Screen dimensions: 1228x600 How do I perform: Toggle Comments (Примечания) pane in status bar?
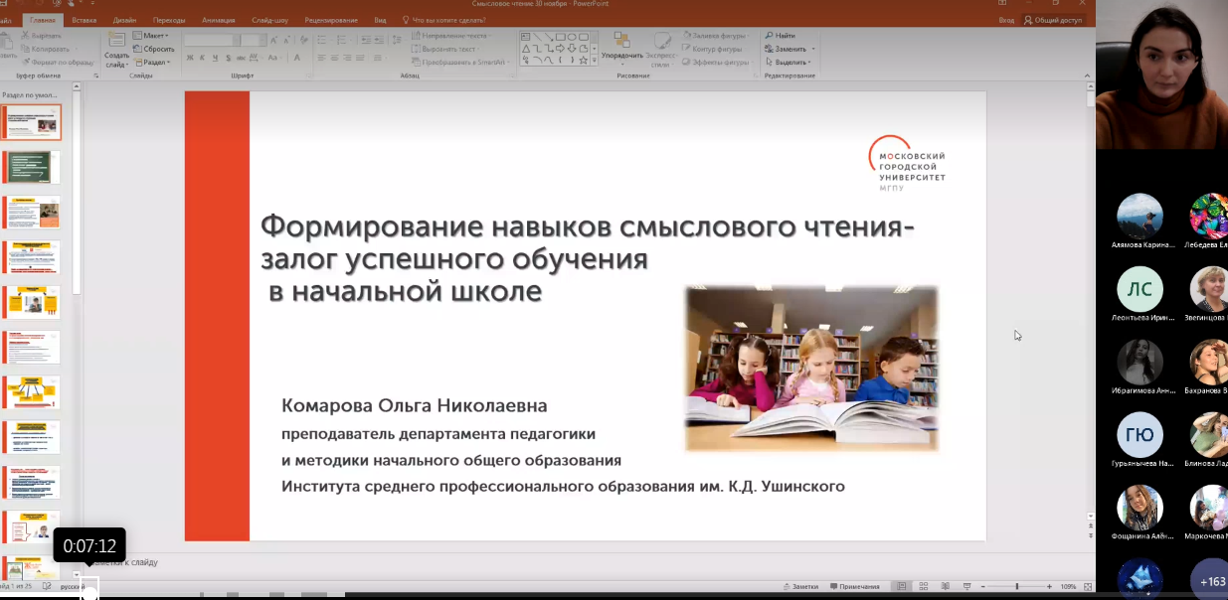[x=854, y=587]
